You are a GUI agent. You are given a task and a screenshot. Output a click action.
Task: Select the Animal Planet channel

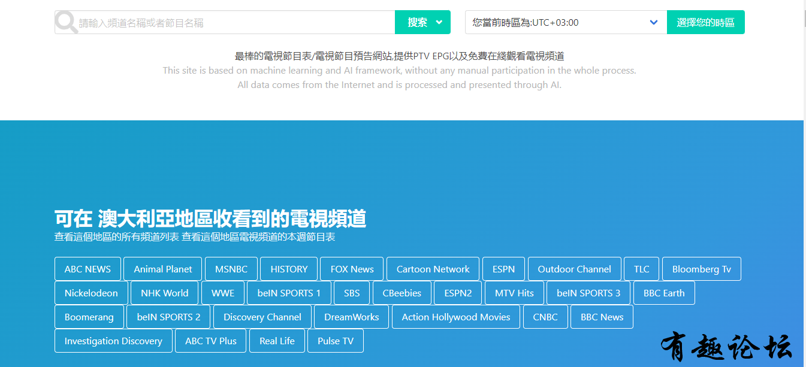coord(163,269)
